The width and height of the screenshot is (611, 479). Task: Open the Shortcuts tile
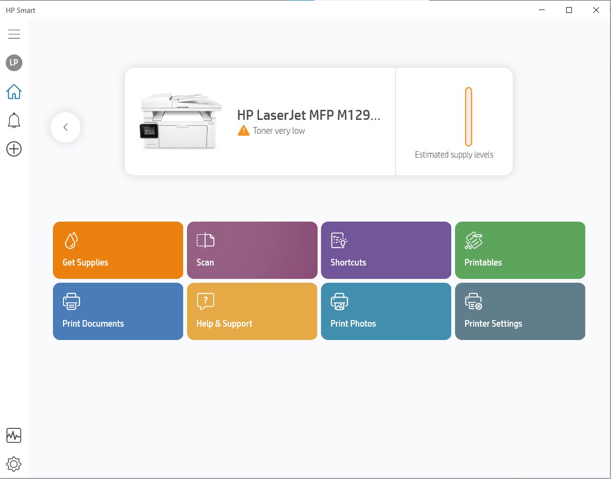click(386, 250)
